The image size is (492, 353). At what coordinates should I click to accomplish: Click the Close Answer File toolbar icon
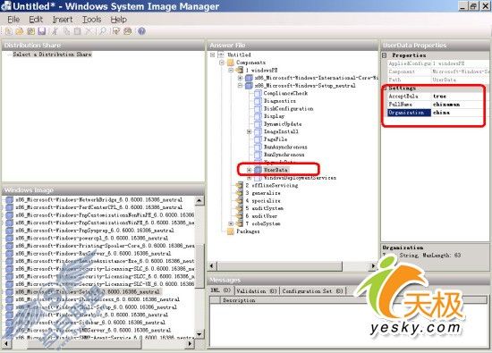click(x=30, y=31)
